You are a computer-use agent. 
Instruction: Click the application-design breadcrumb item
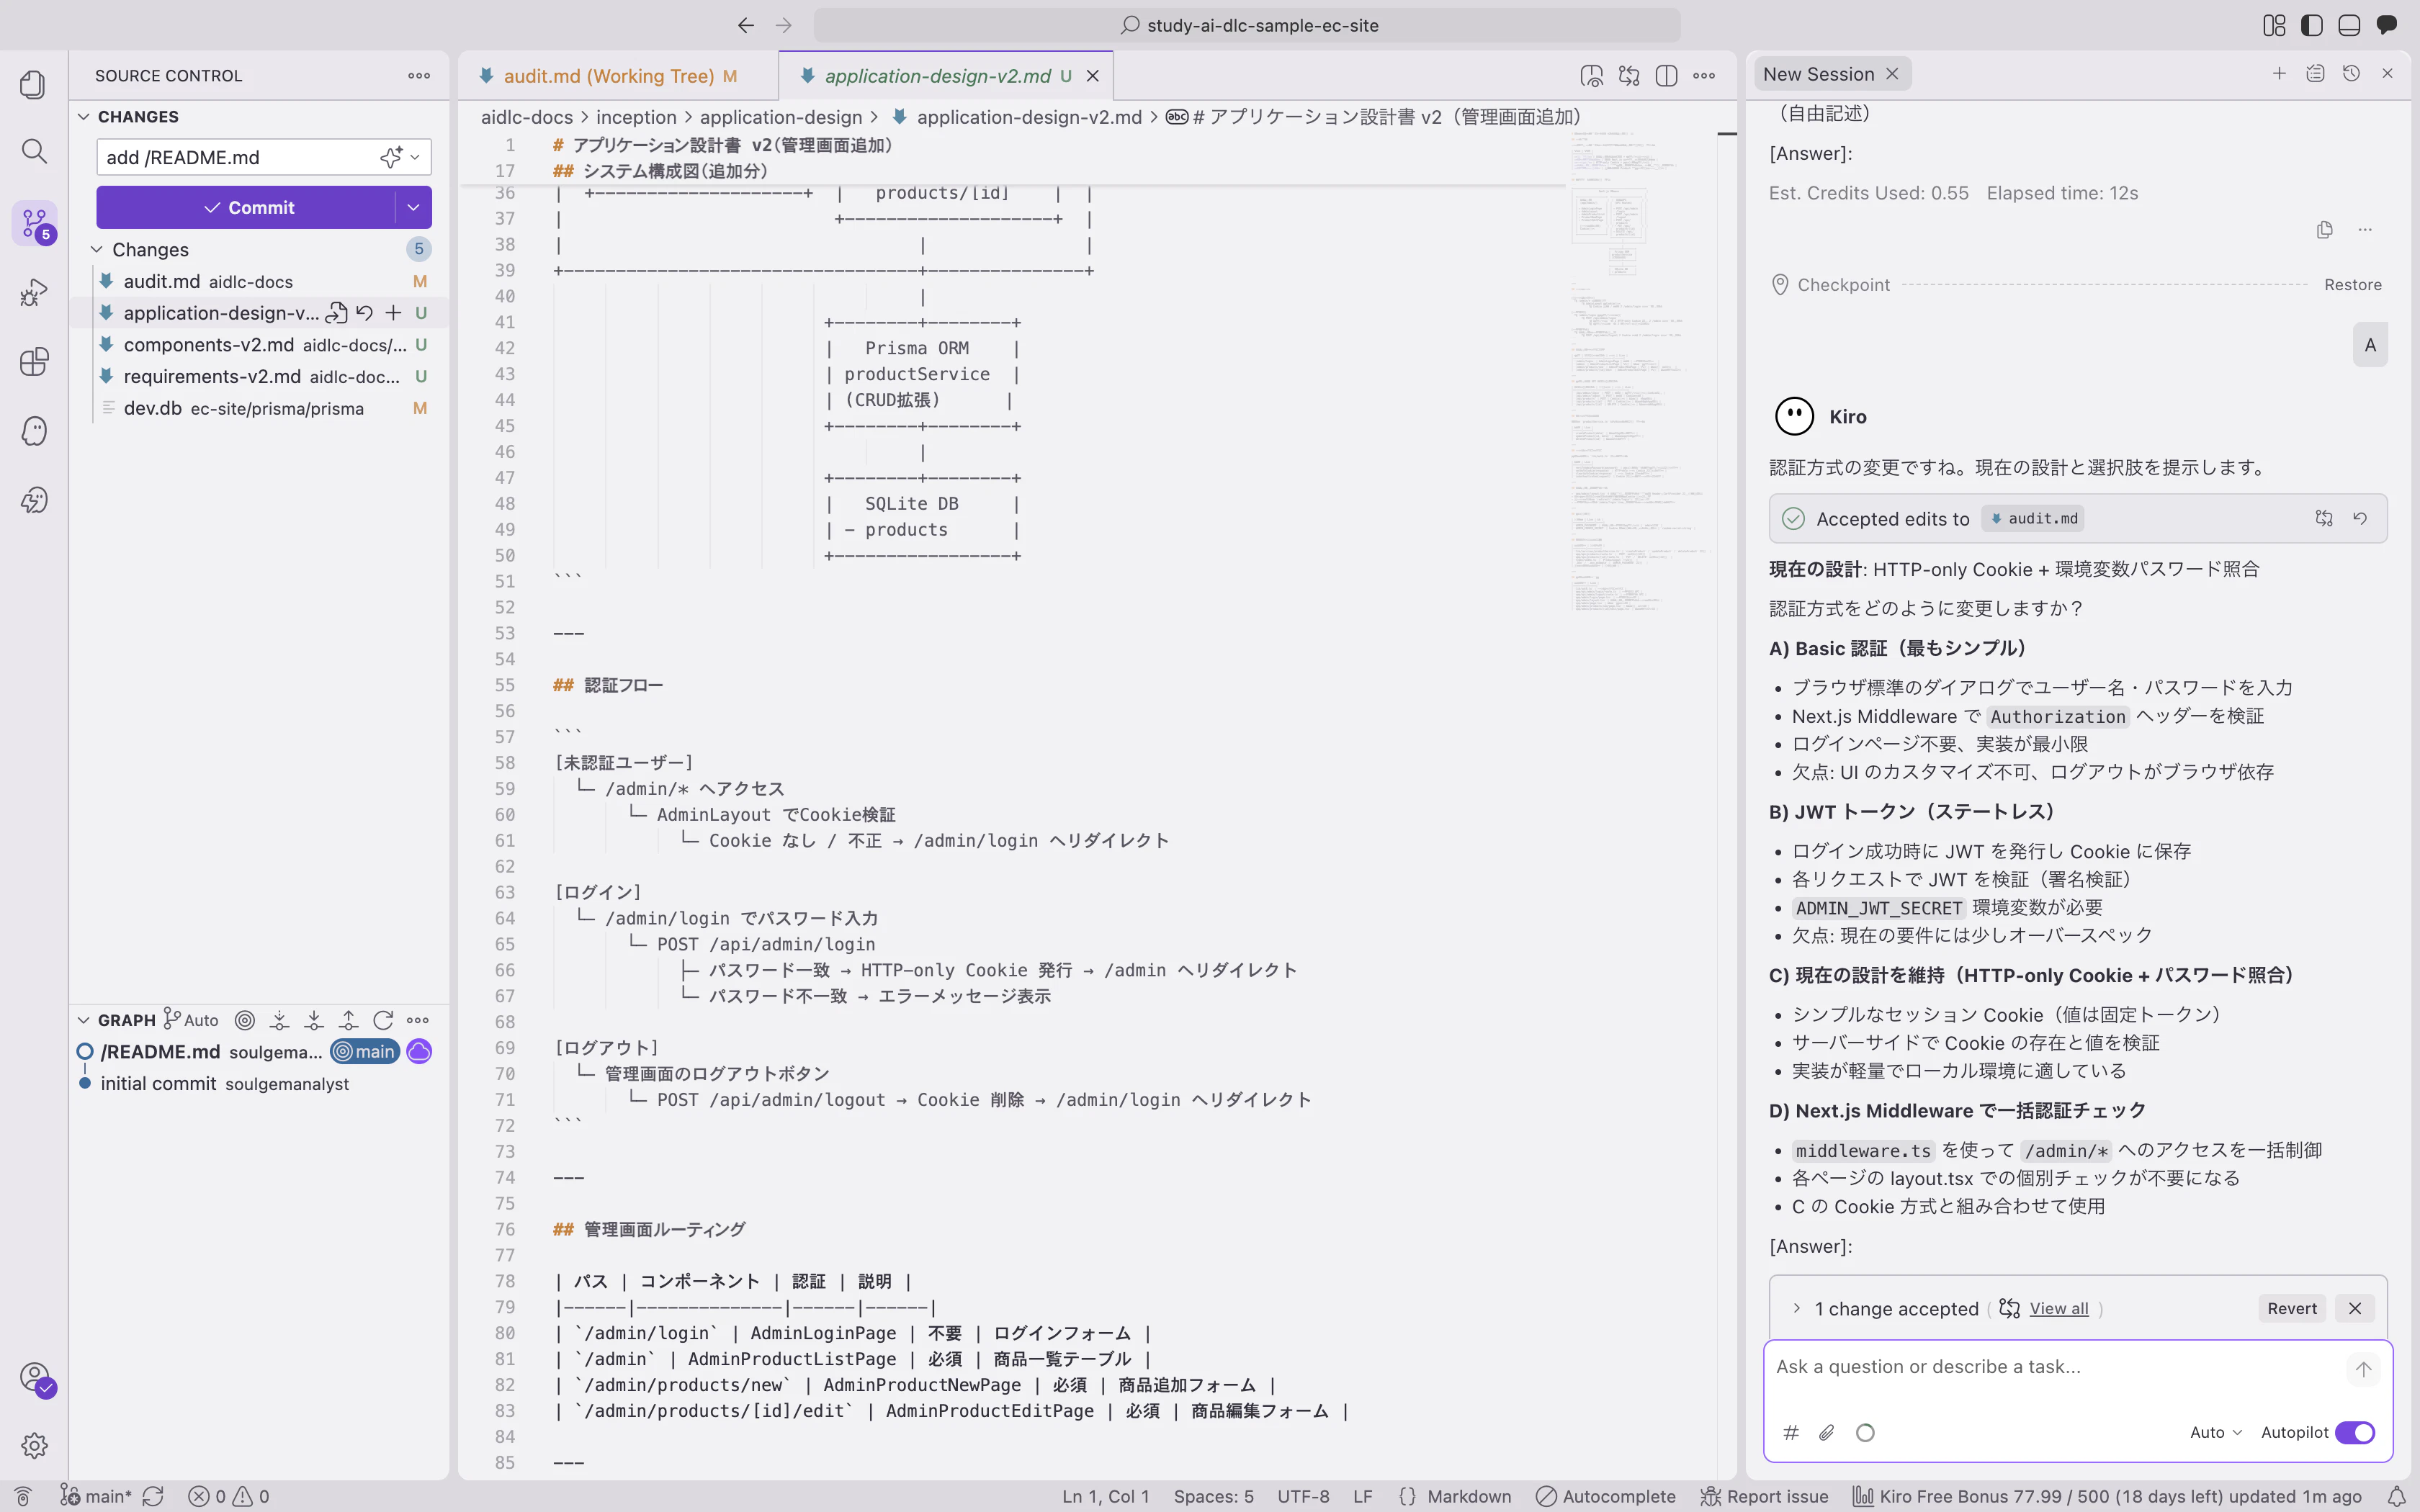point(780,117)
